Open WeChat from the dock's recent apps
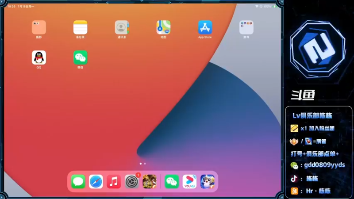 coord(172,181)
